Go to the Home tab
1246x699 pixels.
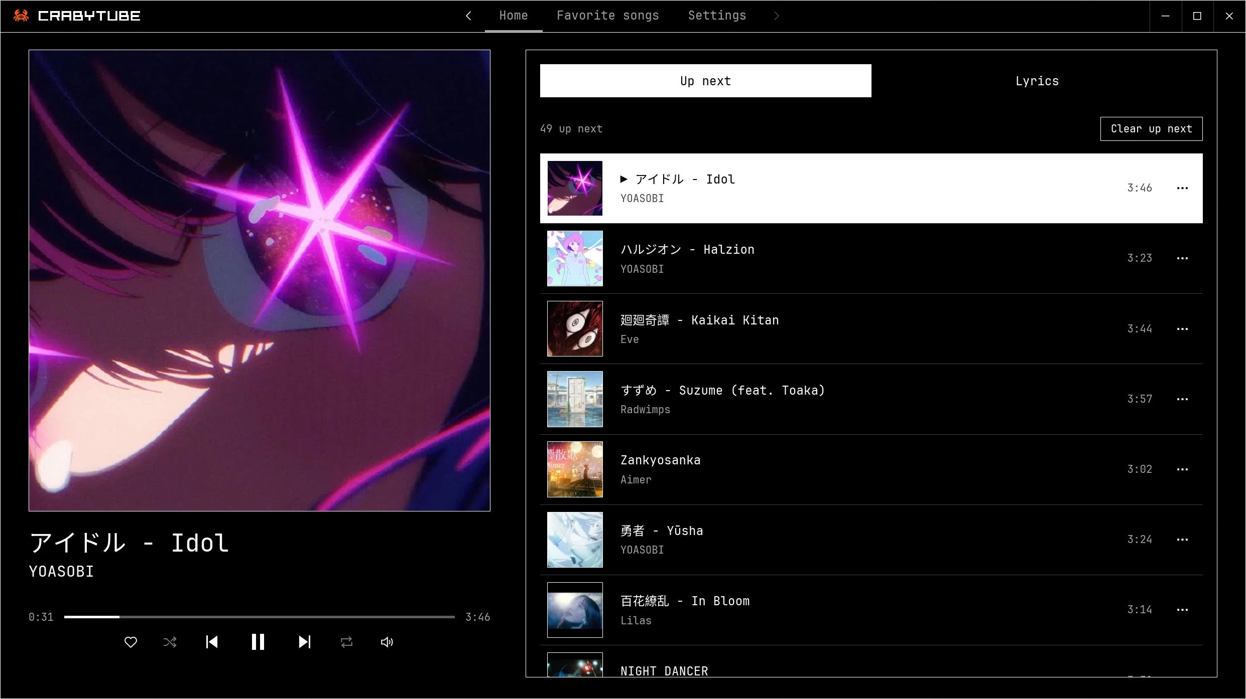click(514, 16)
